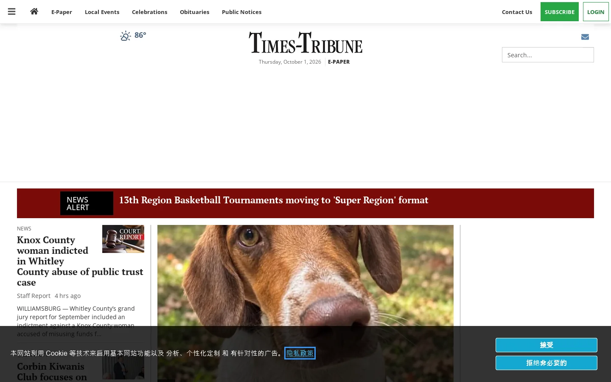Open the weather forecast icon
This screenshot has height=382, width=611.
(x=125, y=36)
